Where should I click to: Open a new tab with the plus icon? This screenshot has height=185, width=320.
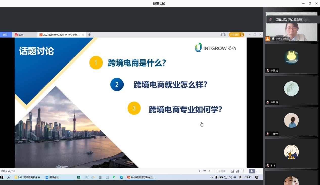click(x=89, y=35)
